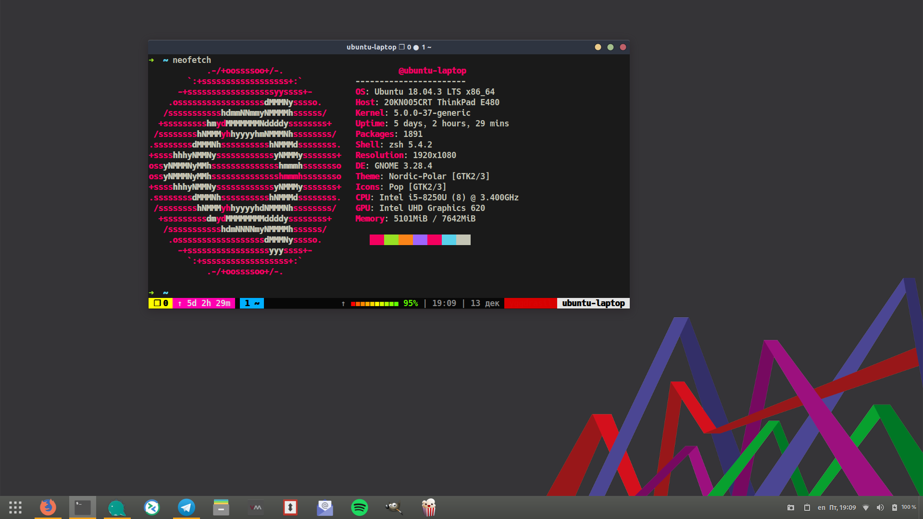Click the tmux session '0' indicator
The width and height of the screenshot is (923, 519).
[x=161, y=303]
